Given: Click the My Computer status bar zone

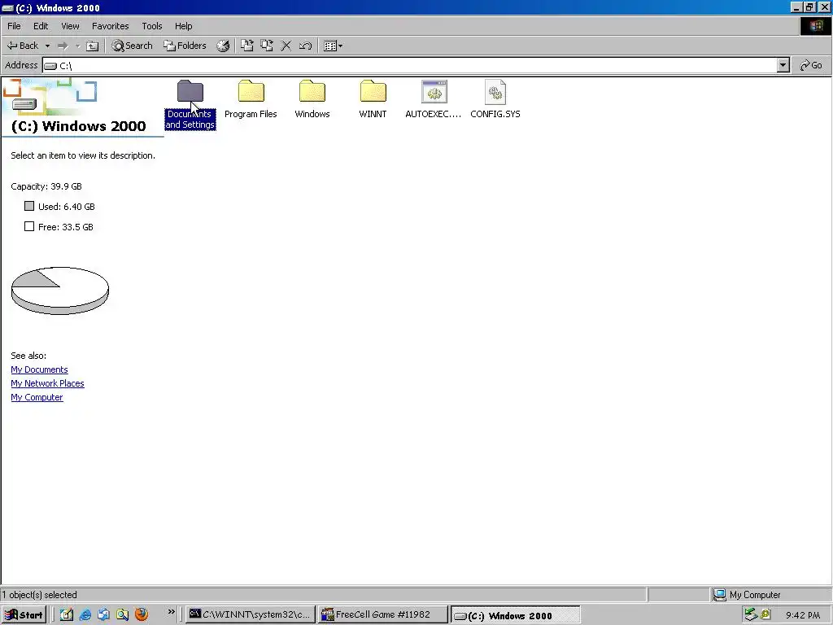Looking at the screenshot, I should 770,595.
